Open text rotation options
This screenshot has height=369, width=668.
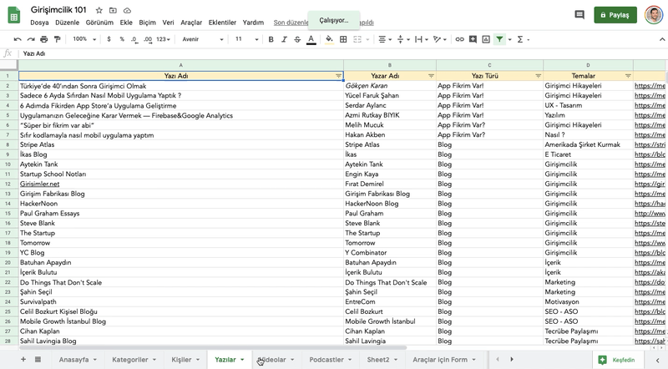click(x=440, y=39)
